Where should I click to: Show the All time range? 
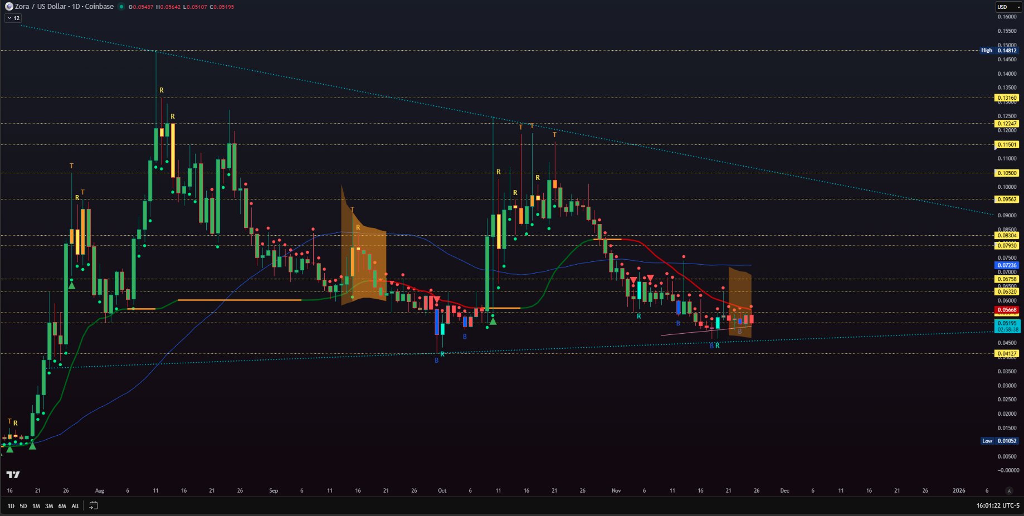point(75,506)
